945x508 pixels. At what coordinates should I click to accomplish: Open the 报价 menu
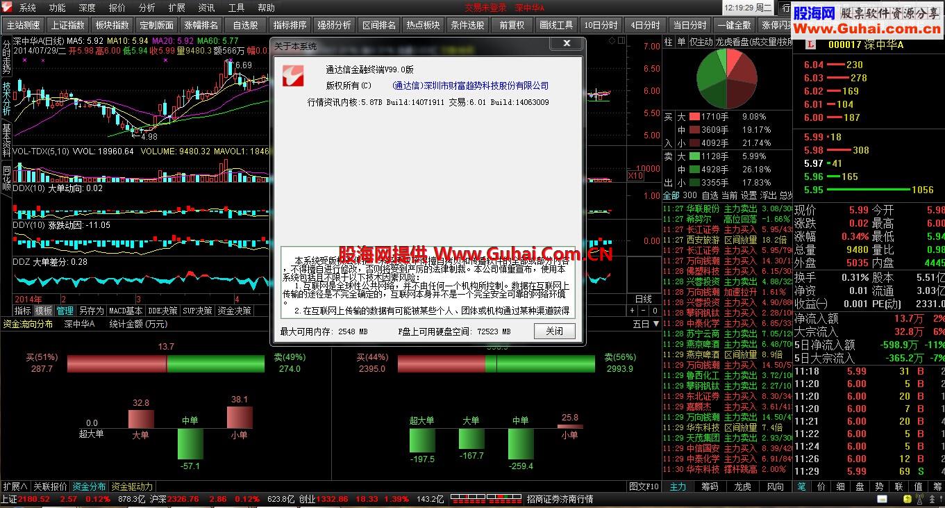click(x=117, y=8)
